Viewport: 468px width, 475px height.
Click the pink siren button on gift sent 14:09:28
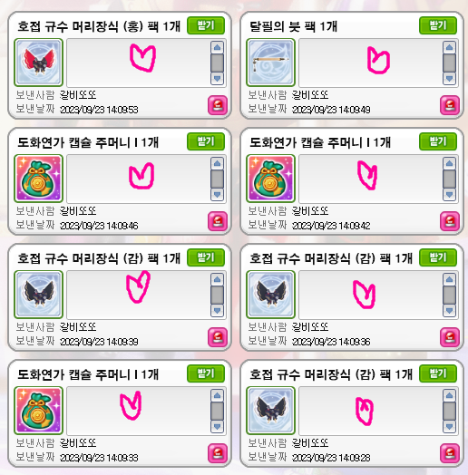(450, 453)
